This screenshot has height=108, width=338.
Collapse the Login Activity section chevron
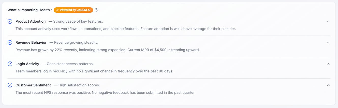328,64
